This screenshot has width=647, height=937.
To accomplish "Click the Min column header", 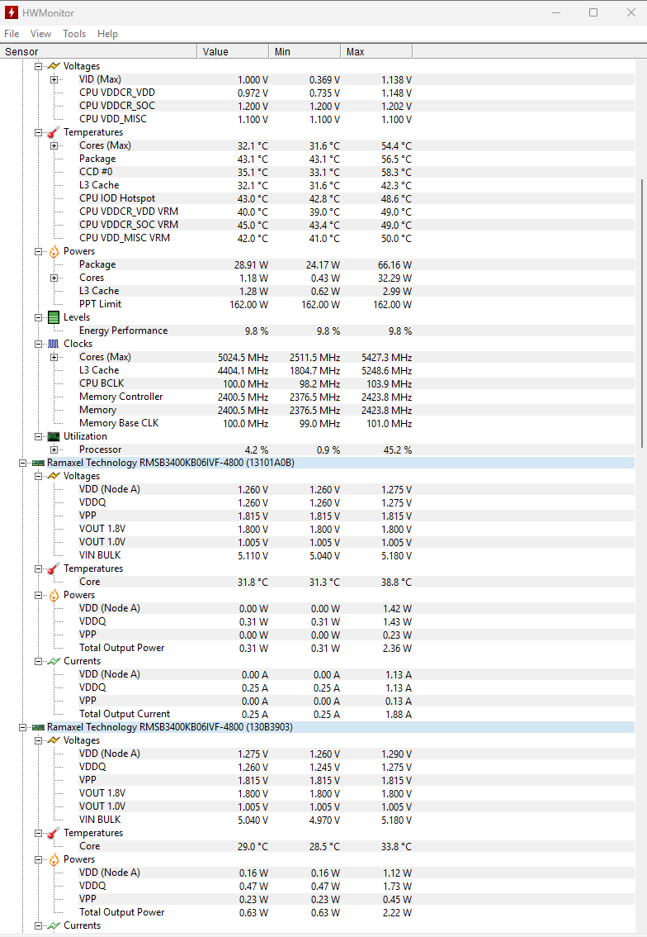I will pos(305,51).
